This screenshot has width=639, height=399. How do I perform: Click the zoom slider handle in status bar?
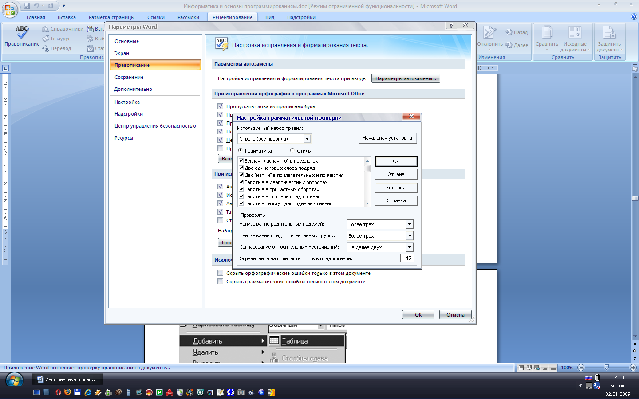(607, 368)
